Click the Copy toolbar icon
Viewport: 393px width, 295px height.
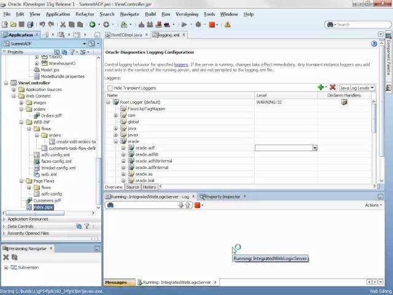point(71,25)
